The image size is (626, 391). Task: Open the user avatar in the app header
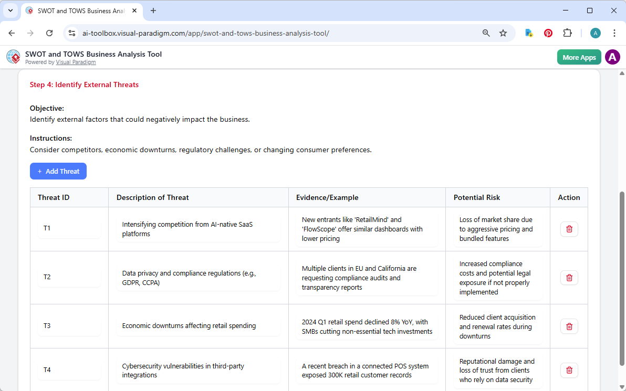pyautogui.click(x=612, y=57)
